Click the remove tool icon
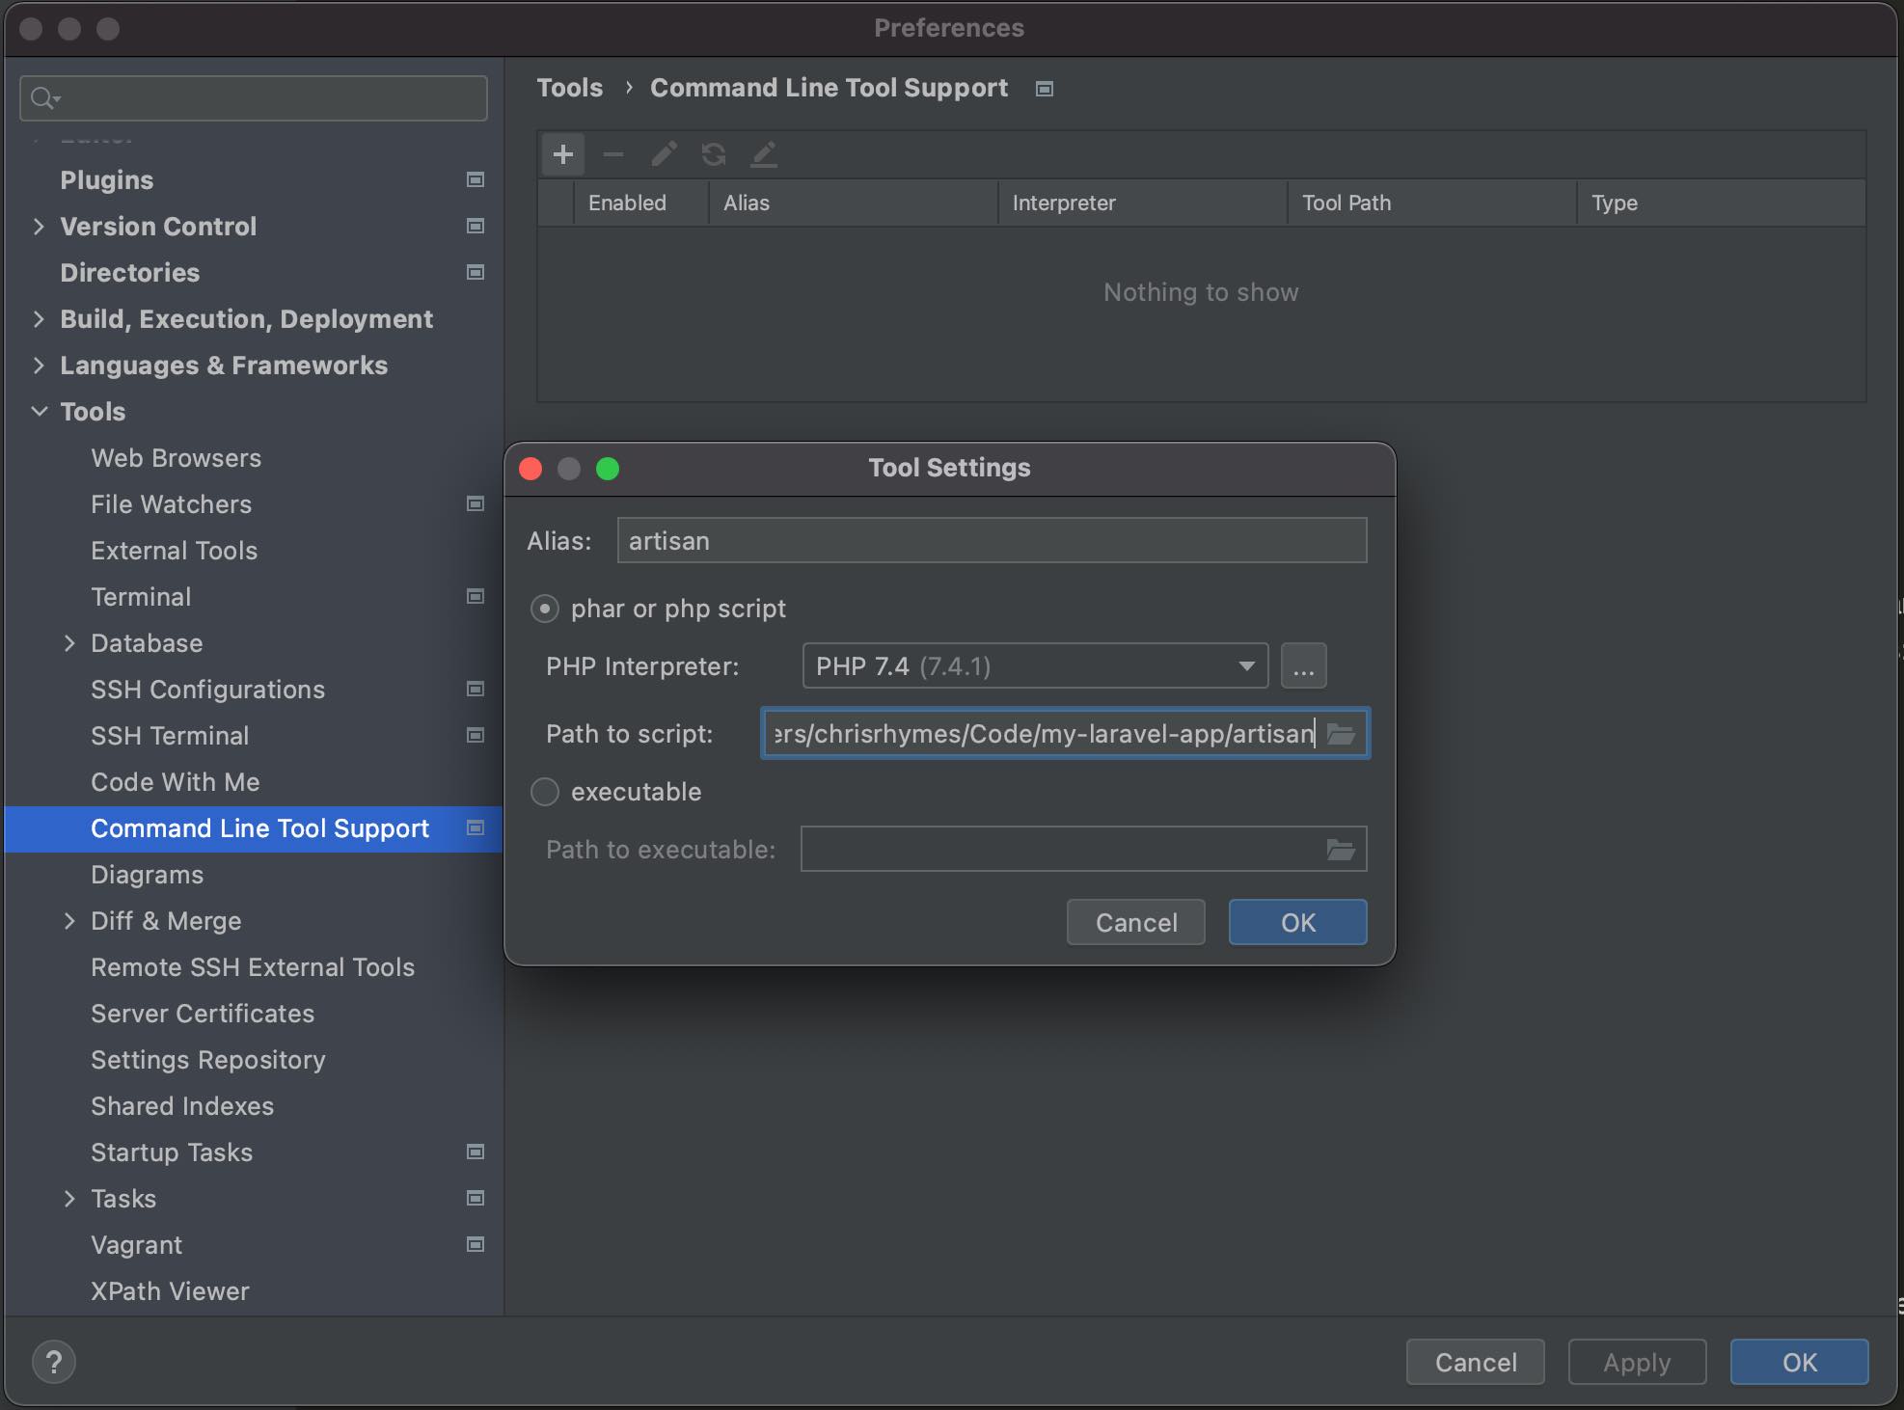 (612, 154)
